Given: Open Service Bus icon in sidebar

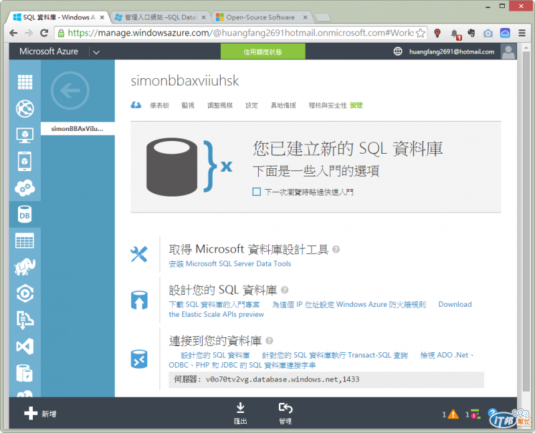Looking at the screenshot, I should [x=25, y=320].
